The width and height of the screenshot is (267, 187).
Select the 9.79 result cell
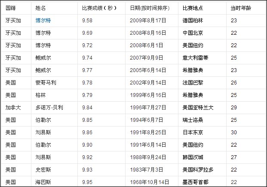tap(87, 95)
